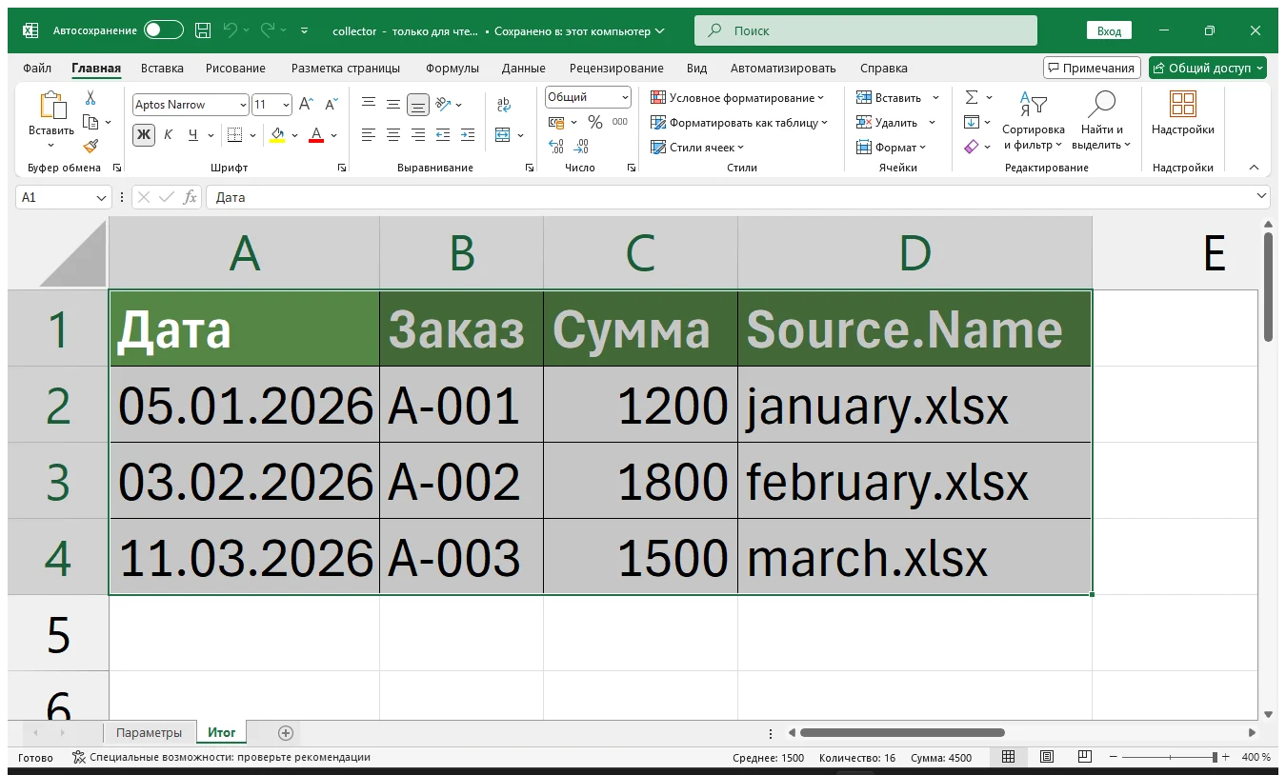Click the Вход sign-in button
Screen dimensions: 1286x775
[x=1109, y=30]
